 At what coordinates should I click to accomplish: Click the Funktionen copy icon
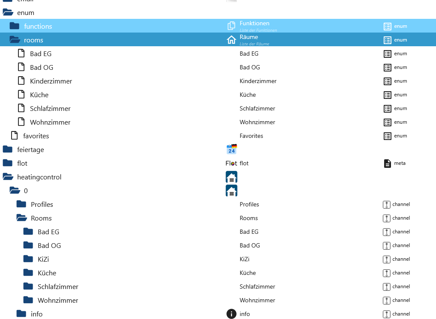click(x=232, y=26)
